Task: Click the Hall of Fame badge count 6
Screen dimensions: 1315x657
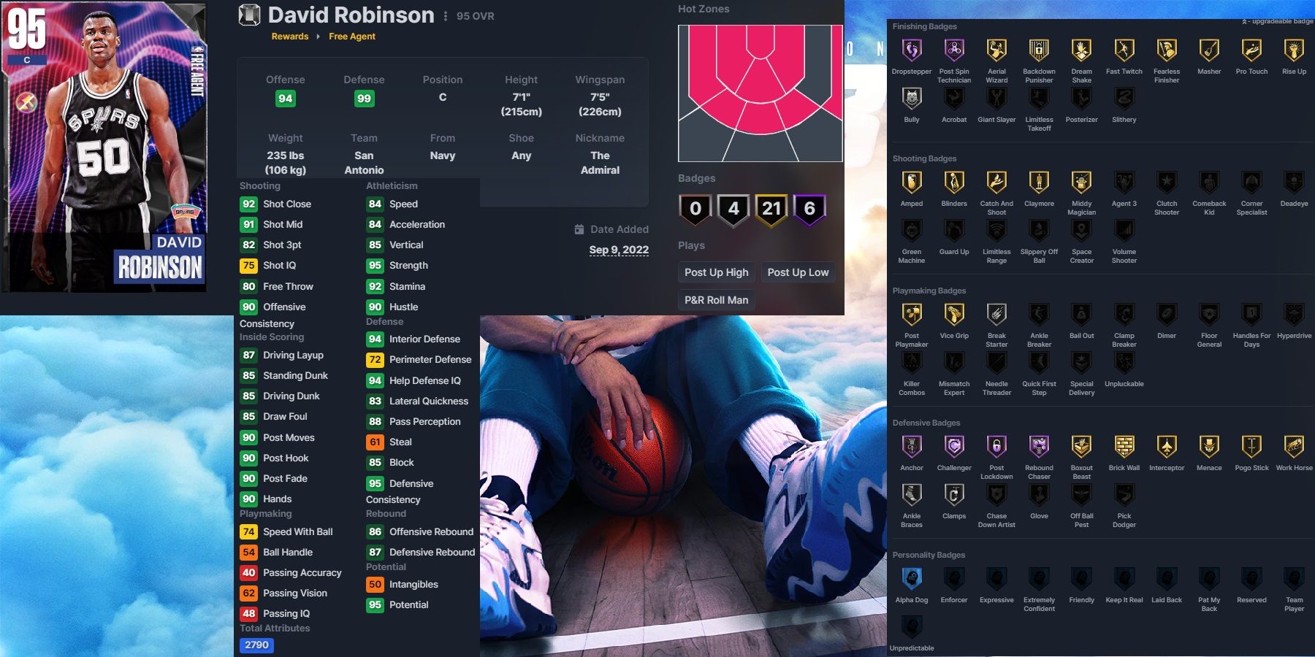Action: click(809, 210)
